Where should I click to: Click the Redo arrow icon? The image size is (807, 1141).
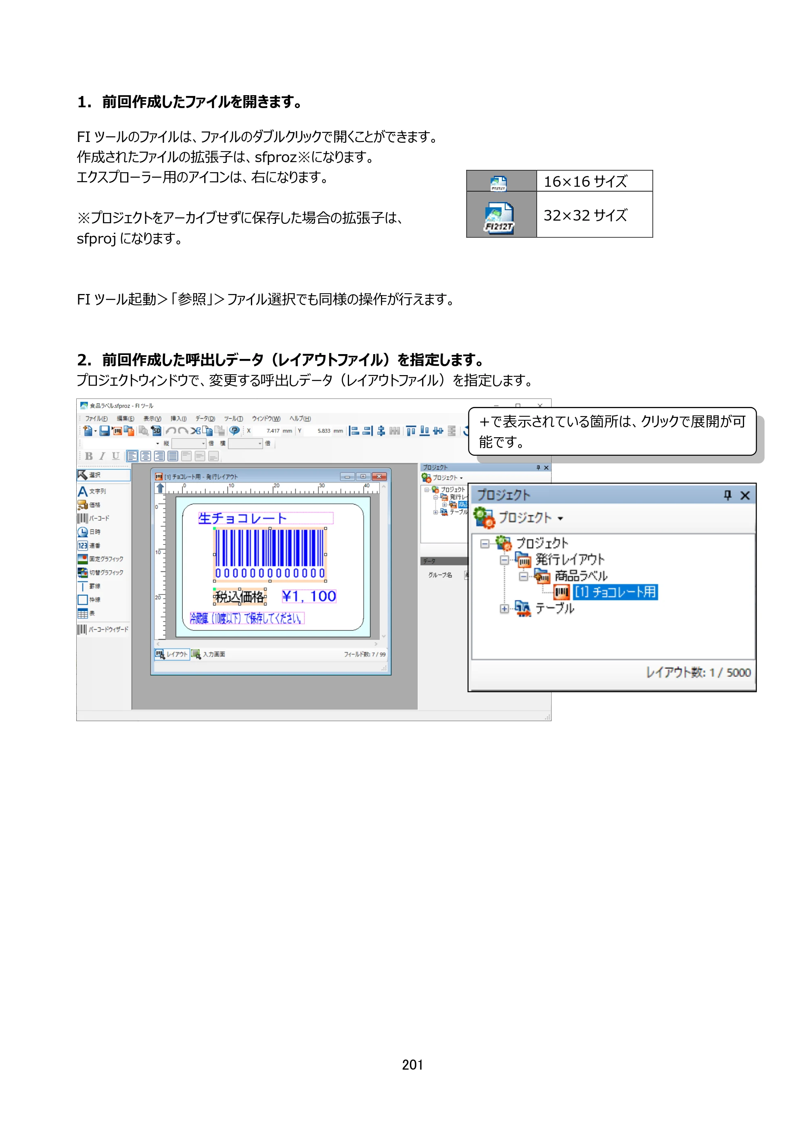(183, 431)
